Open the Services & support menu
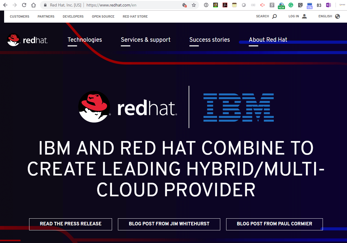This screenshot has width=347, height=243. click(x=145, y=40)
